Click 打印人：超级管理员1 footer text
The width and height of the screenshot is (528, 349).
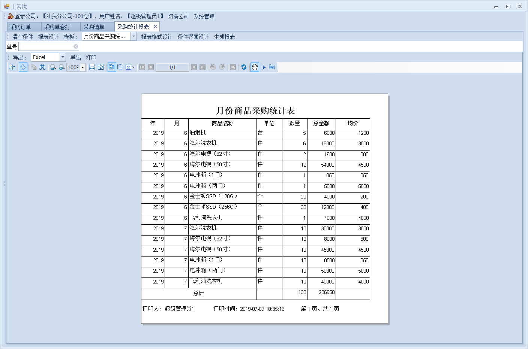168,309
